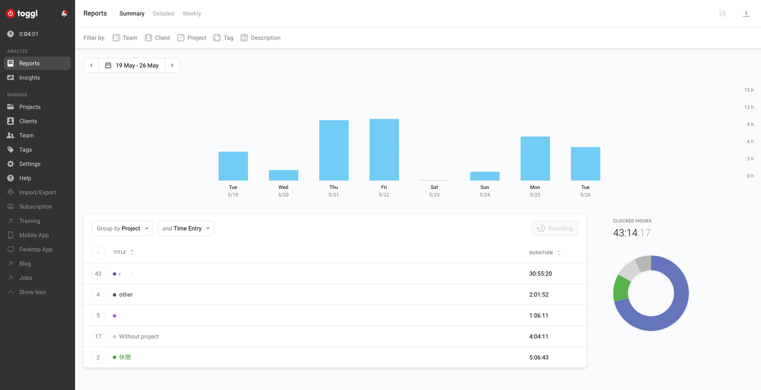Click the notification bell icon
761x390 pixels.
(64, 14)
